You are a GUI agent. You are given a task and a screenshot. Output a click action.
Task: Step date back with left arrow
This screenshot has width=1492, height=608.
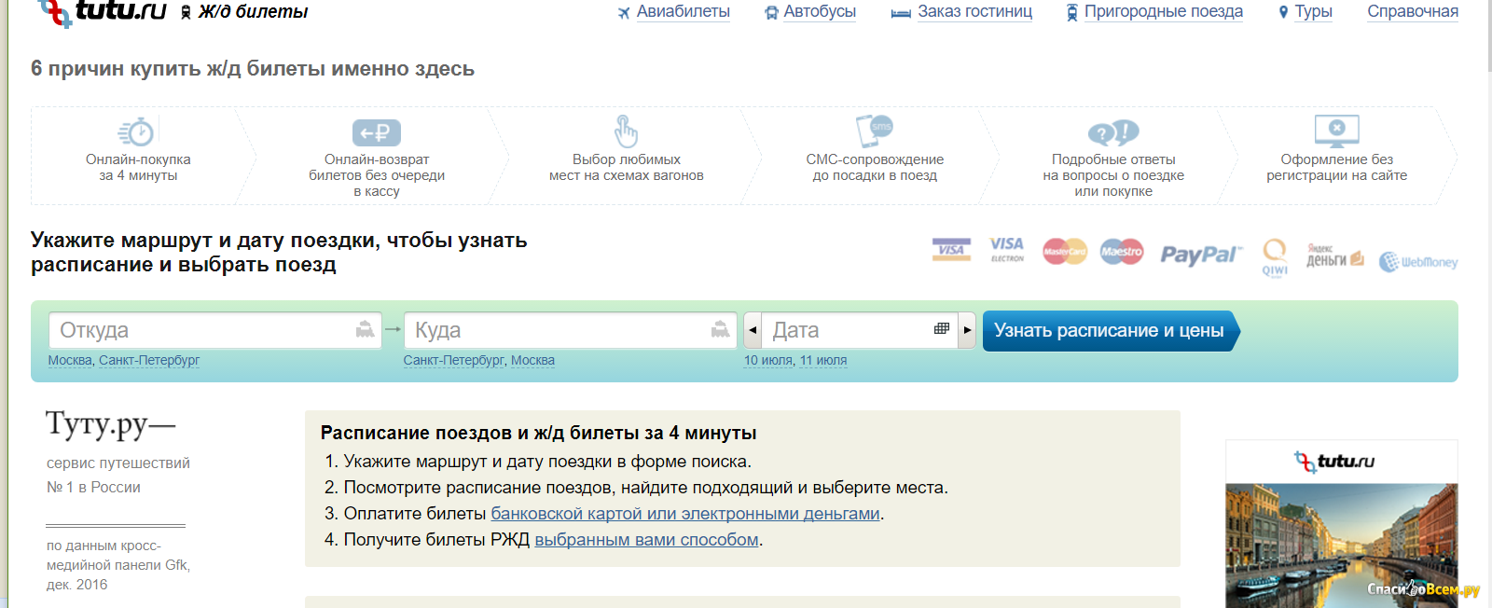[x=753, y=330]
